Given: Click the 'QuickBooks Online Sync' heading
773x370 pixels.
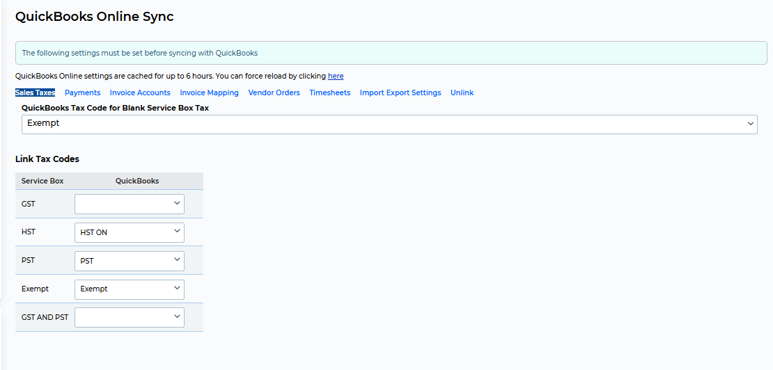Looking at the screenshot, I should [95, 17].
